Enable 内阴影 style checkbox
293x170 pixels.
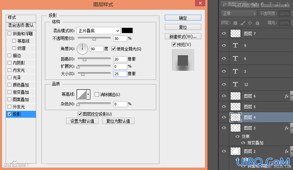coord(10,63)
